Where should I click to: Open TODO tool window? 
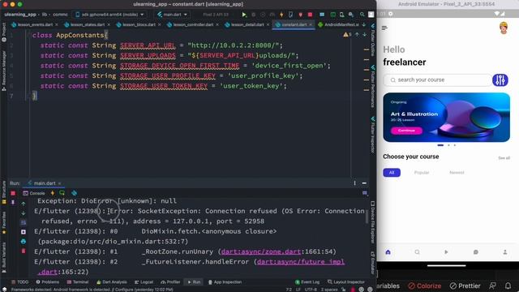tap(19, 282)
